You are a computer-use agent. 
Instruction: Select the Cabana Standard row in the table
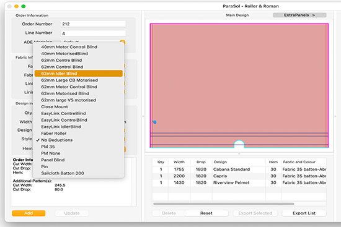tap(239, 169)
